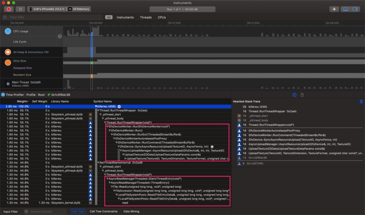Click user-code icon on GfxDeviceWorker::Run() row
The image size is (365, 215).
tap(90, 130)
